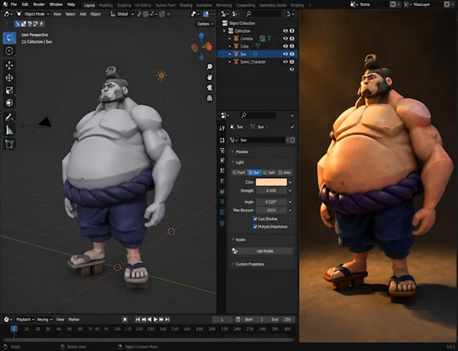458x351 pixels.
Task: Set light type to Area
Action: pyautogui.click(x=284, y=173)
